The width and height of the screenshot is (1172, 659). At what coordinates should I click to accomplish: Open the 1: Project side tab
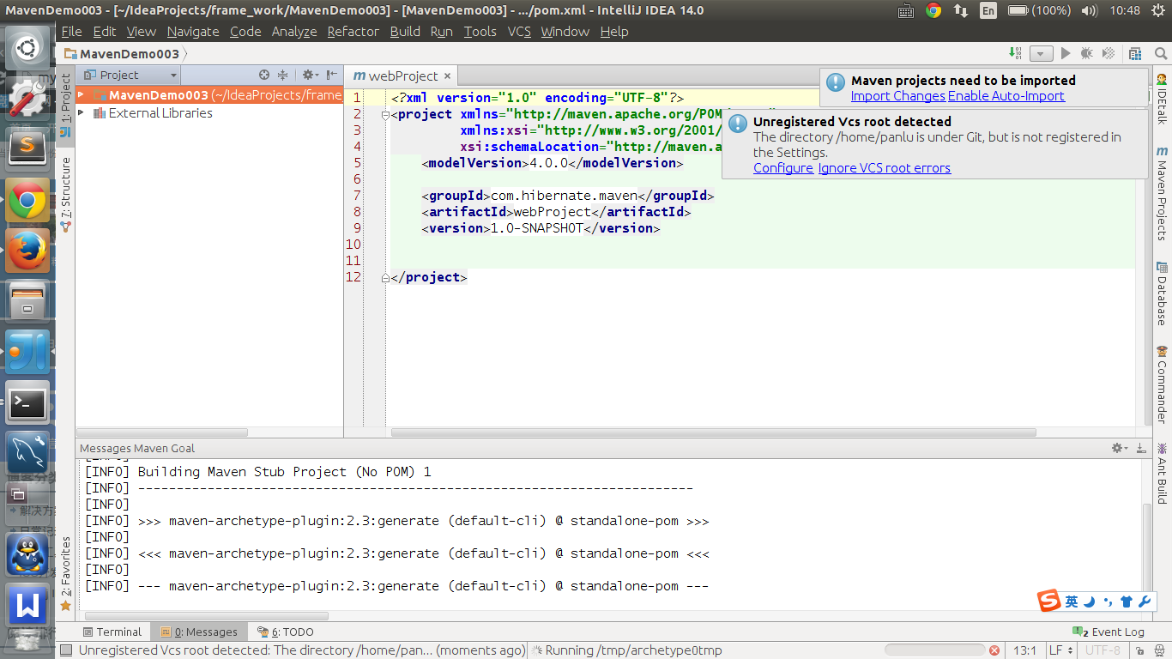pos(66,105)
